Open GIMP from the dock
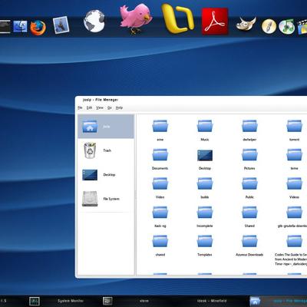 (246, 25)
